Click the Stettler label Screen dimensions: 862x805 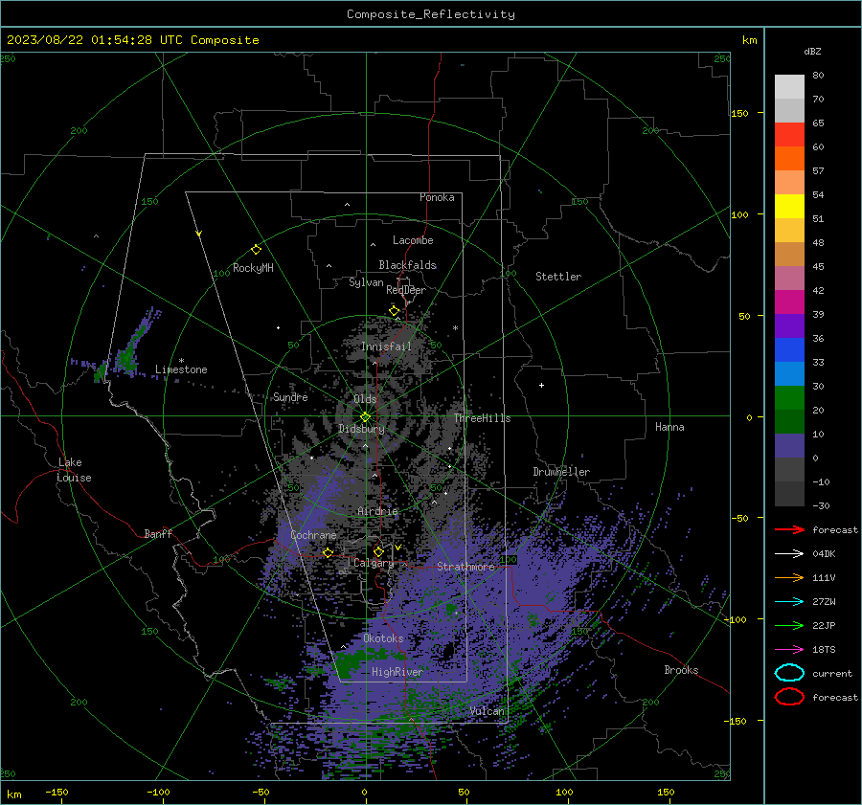[x=558, y=277]
